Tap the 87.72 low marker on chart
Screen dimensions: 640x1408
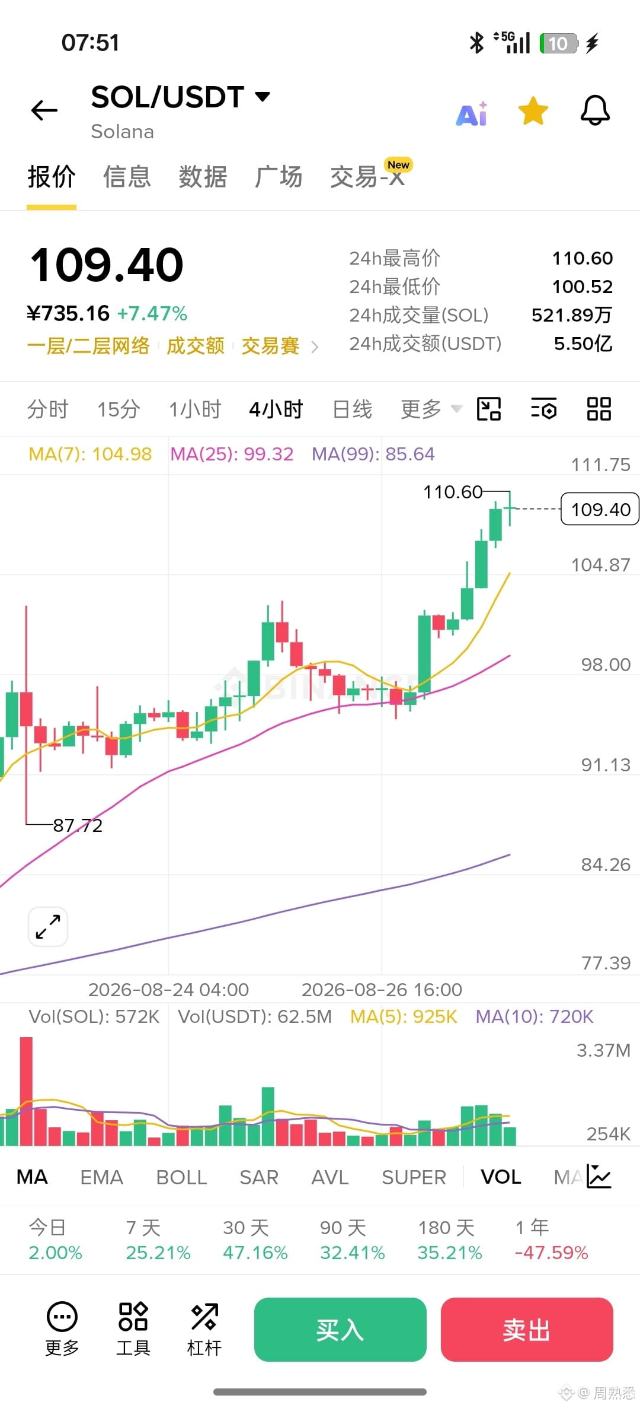click(x=78, y=825)
